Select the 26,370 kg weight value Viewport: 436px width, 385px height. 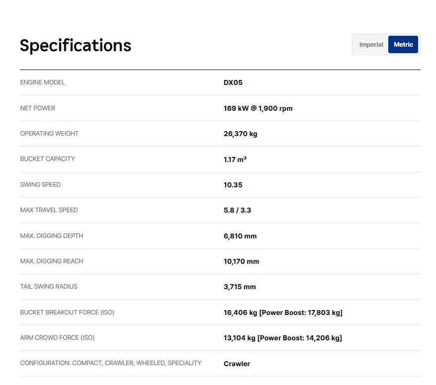pyautogui.click(x=241, y=134)
